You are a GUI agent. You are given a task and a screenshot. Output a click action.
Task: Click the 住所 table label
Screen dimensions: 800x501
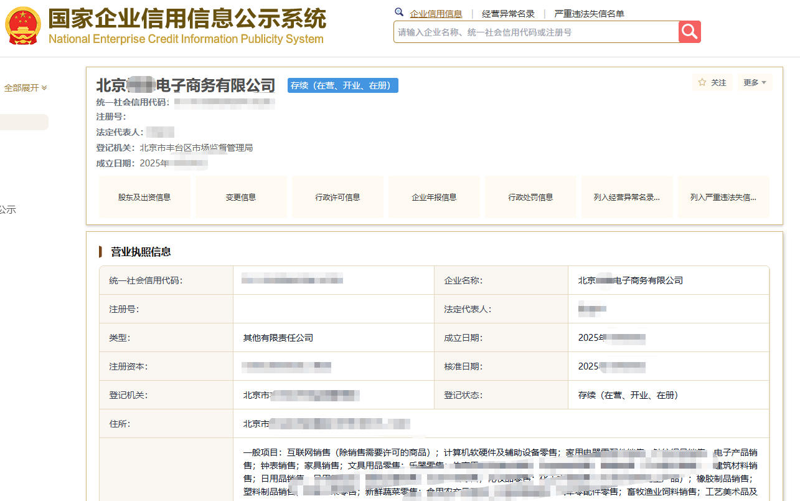tap(120, 424)
